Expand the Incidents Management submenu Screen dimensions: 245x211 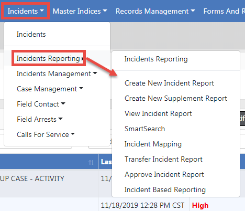coord(57,73)
